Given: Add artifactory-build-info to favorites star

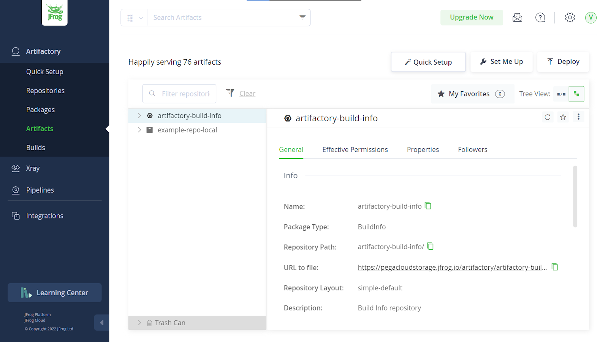Looking at the screenshot, I should [x=563, y=117].
